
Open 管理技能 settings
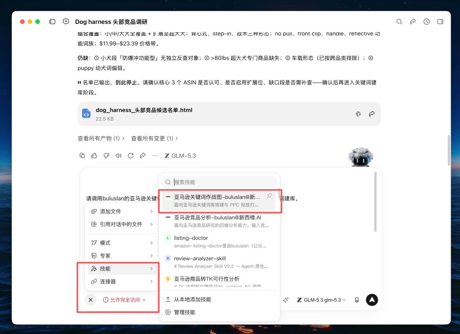219,312
